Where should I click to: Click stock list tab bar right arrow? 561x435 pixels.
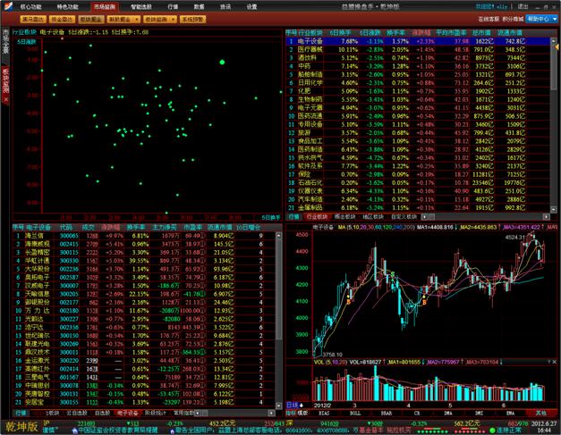(272, 414)
